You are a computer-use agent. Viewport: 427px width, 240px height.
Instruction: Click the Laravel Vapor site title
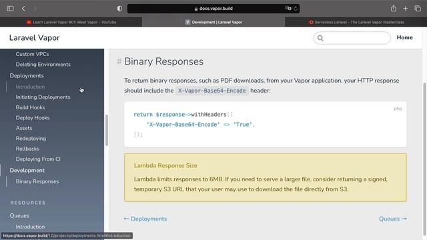pyautogui.click(x=34, y=38)
